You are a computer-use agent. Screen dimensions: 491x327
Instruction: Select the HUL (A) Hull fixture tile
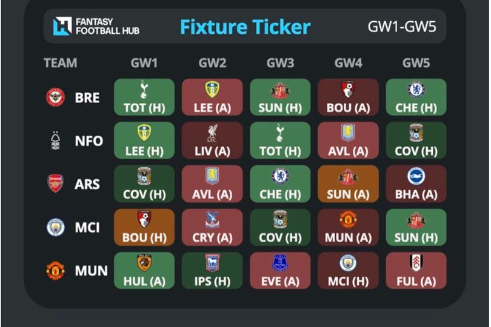(x=144, y=270)
